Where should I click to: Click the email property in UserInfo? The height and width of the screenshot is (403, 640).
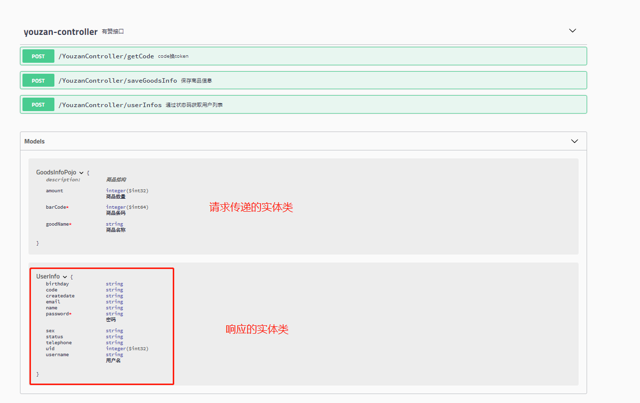(53, 302)
